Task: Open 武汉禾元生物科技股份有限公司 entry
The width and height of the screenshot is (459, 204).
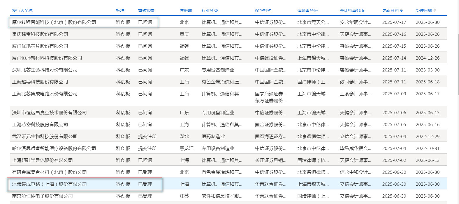Action: [45, 137]
